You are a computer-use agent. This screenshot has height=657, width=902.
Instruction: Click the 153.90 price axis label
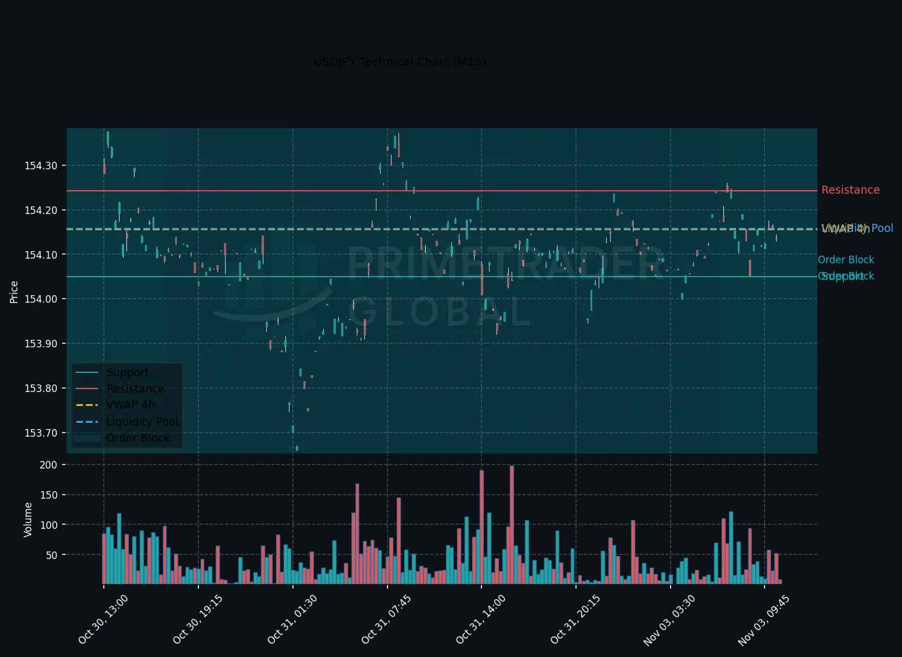pyautogui.click(x=41, y=344)
